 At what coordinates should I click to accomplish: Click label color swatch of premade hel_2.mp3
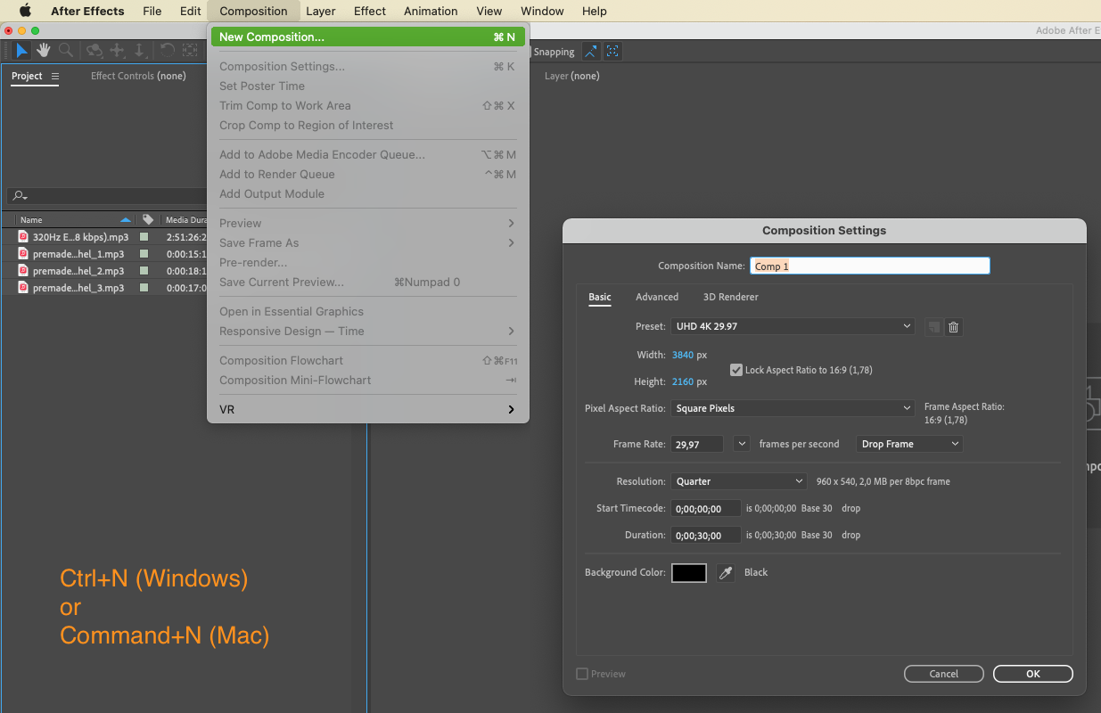pyautogui.click(x=144, y=271)
